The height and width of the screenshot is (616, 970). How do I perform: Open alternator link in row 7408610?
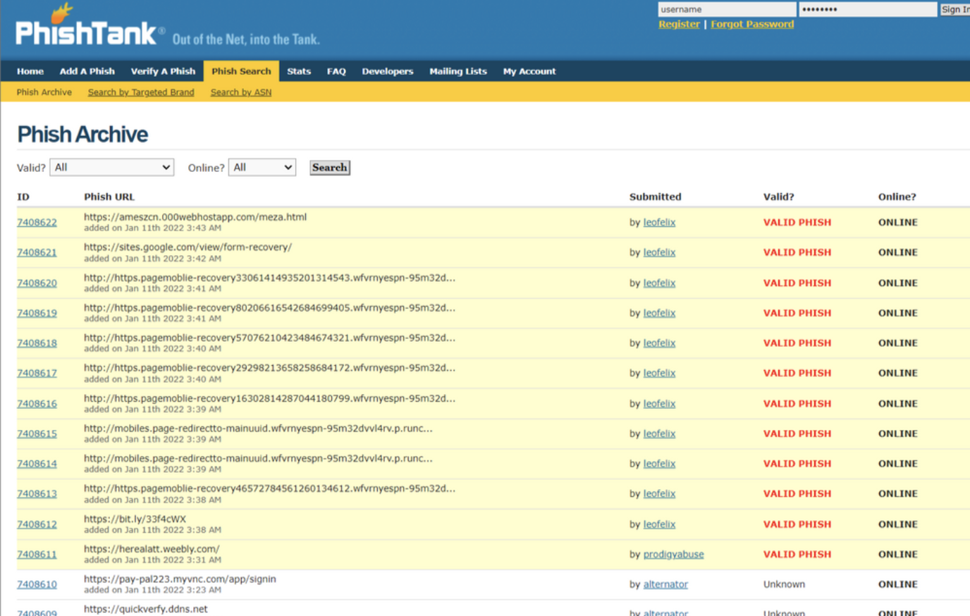(665, 584)
